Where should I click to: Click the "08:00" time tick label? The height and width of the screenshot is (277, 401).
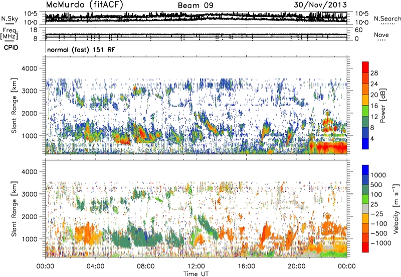pos(146,266)
